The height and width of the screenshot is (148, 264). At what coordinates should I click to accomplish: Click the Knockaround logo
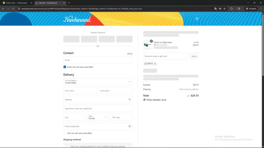coord(77,19)
